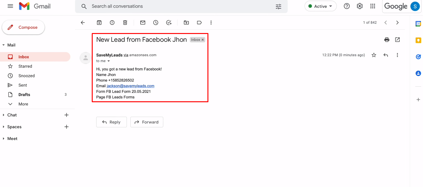423x187 pixels.
Task: Click the Forward button
Action: tap(147, 122)
